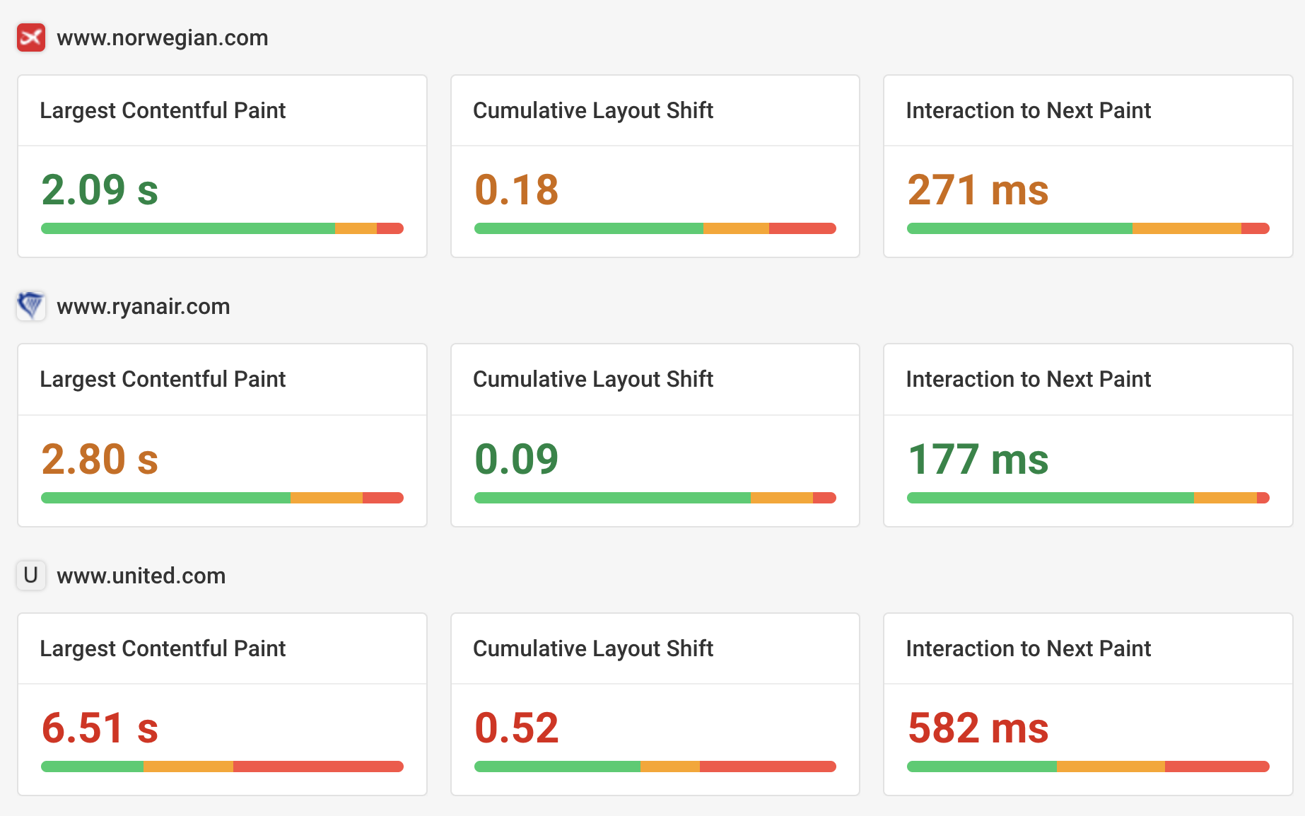
Task: Click the Norwegian red favicon icon
Action: click(x=31, y=37)
